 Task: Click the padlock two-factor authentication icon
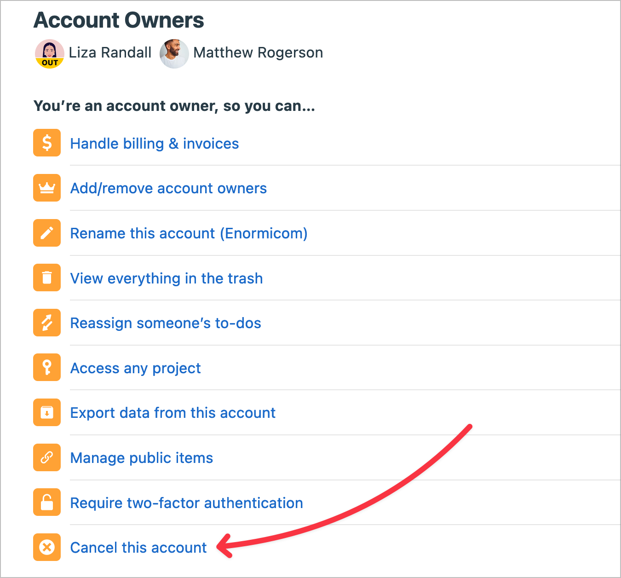pyautogui.click(x=46, y=502)
